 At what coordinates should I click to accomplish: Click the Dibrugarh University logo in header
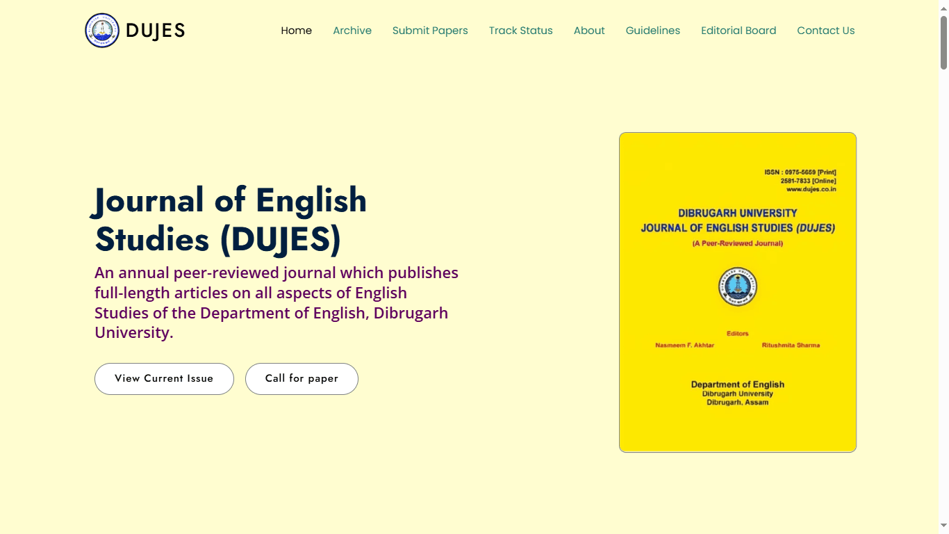tap(102, 31)
